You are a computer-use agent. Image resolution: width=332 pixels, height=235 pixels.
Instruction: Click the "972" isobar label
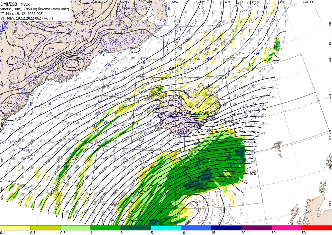point(197,190)
